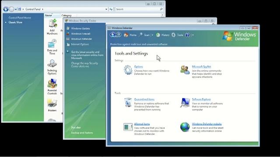Open Indexing Options in Control Panel
The width and height of the screenshot is (280, 157).
tap(52, 67)
